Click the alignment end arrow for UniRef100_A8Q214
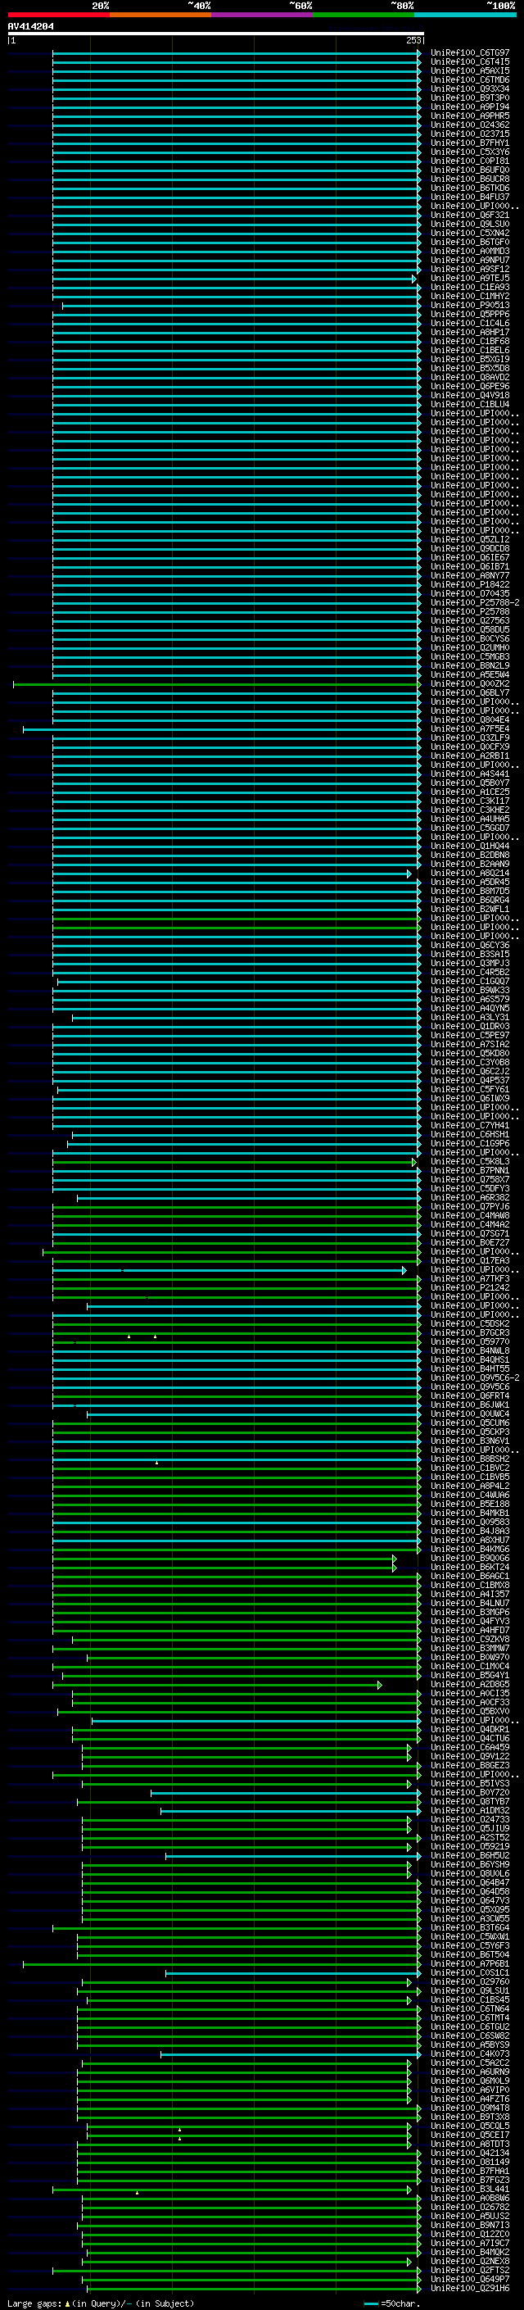The height and width of the screenshot is (2310, 524). point(409,874)
